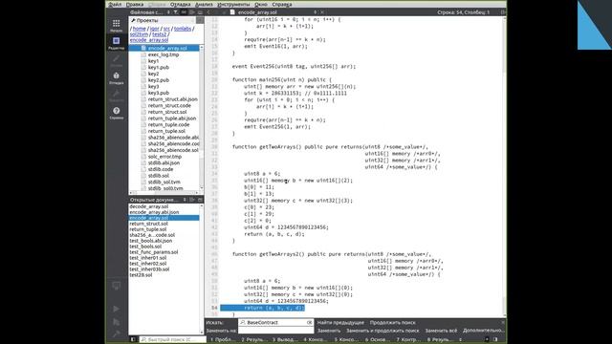612x344 pixels.
Task: Click the Run play button in sidebar
Action: [116, 309]
